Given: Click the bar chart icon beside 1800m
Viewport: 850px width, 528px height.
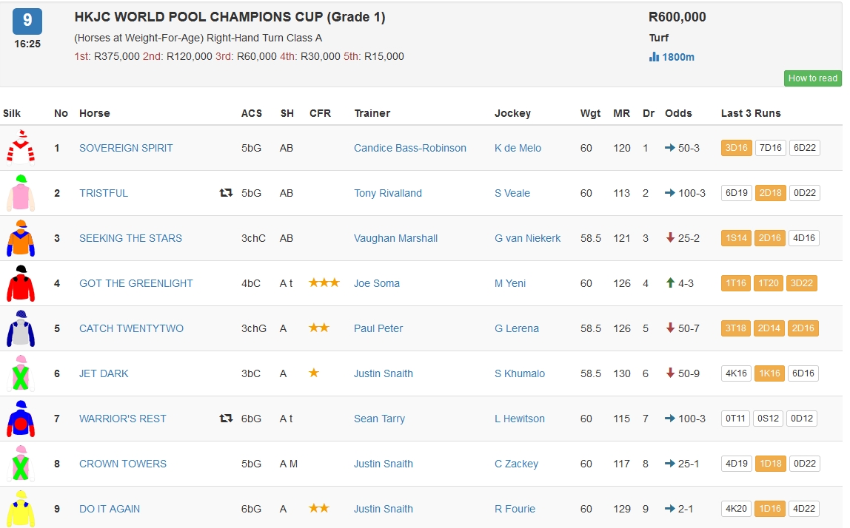Looking at the screenshot, I should tap(654, 57).
